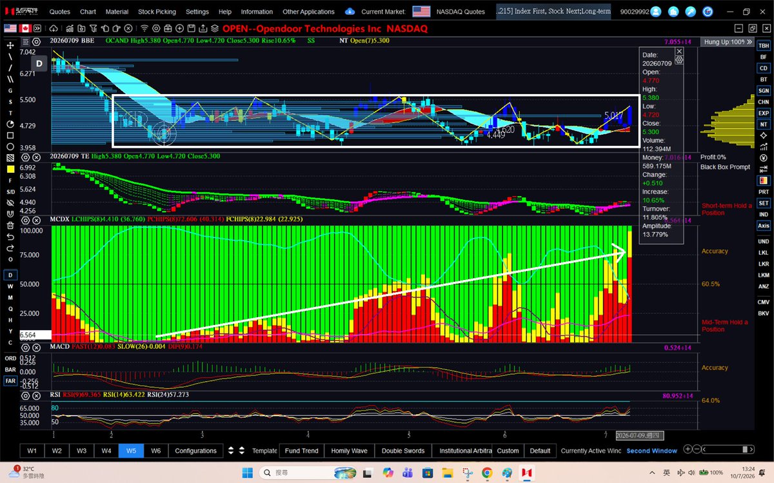The width and height of the screenshot is (774, 483).
Task: Select the pie timer drawing tool
Action: click(x=10, y=124)
